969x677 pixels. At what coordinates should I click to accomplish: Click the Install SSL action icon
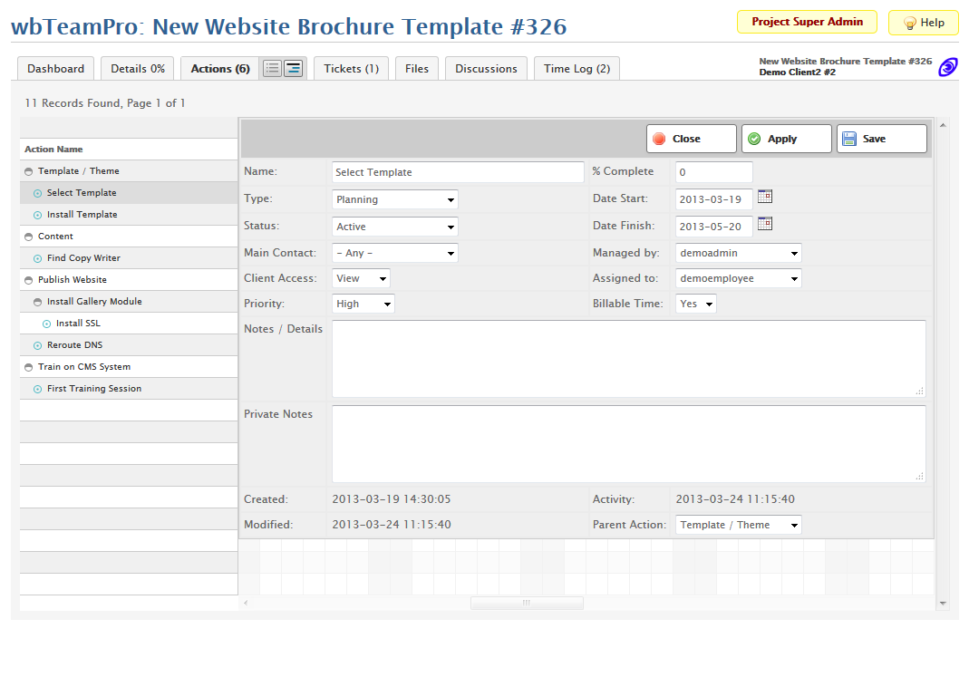pos(47,324)
